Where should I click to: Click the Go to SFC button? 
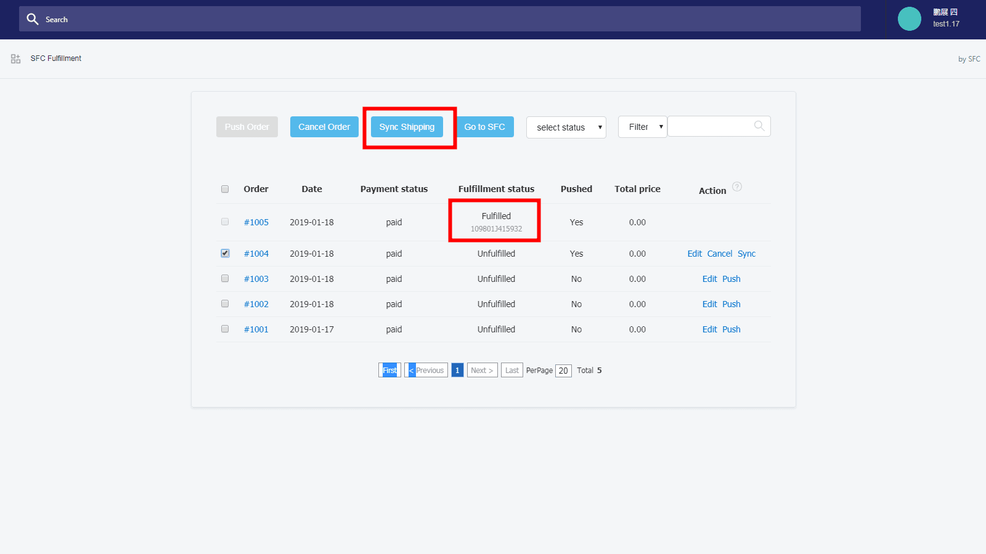click(x=484, y=127)
